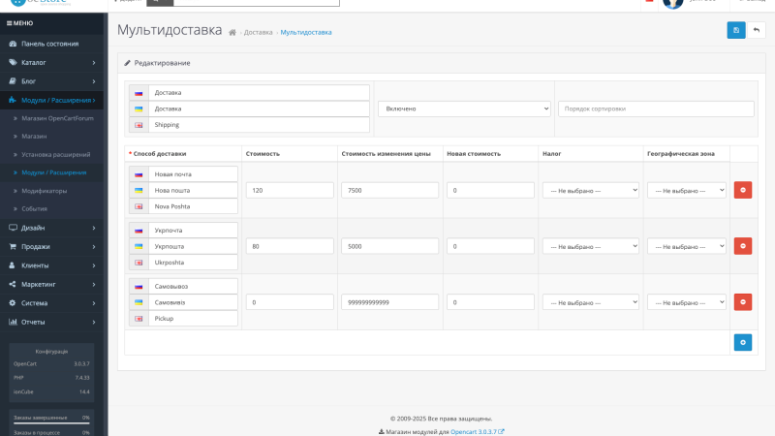This screenshot has width=775, height=436.
Task: Click the Каталог tag icon
Action: tap(13, 62)
